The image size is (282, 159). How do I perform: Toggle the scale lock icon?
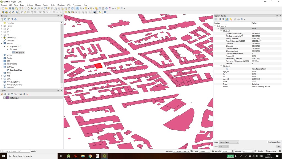click(213, 151)
